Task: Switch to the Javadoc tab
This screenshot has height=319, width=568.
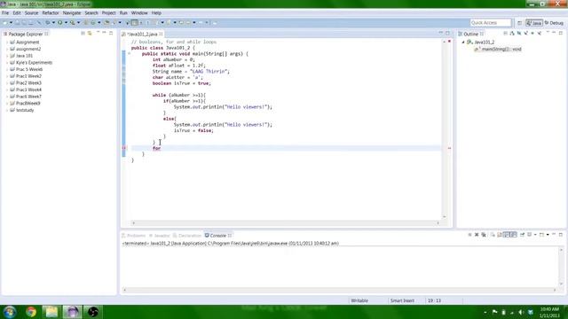Action: (x=160, y=236)
